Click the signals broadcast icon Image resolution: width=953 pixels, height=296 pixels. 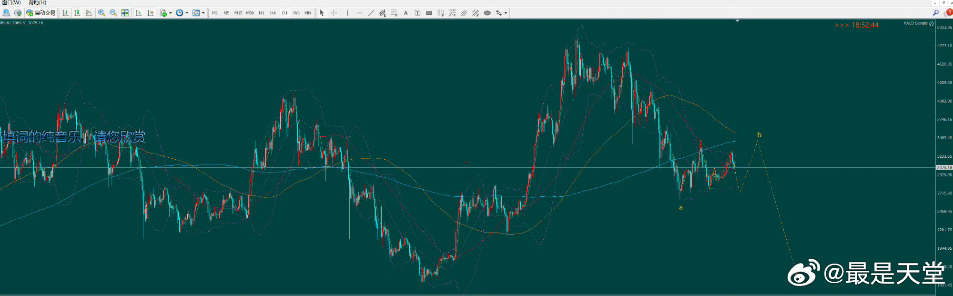point(18,13)
